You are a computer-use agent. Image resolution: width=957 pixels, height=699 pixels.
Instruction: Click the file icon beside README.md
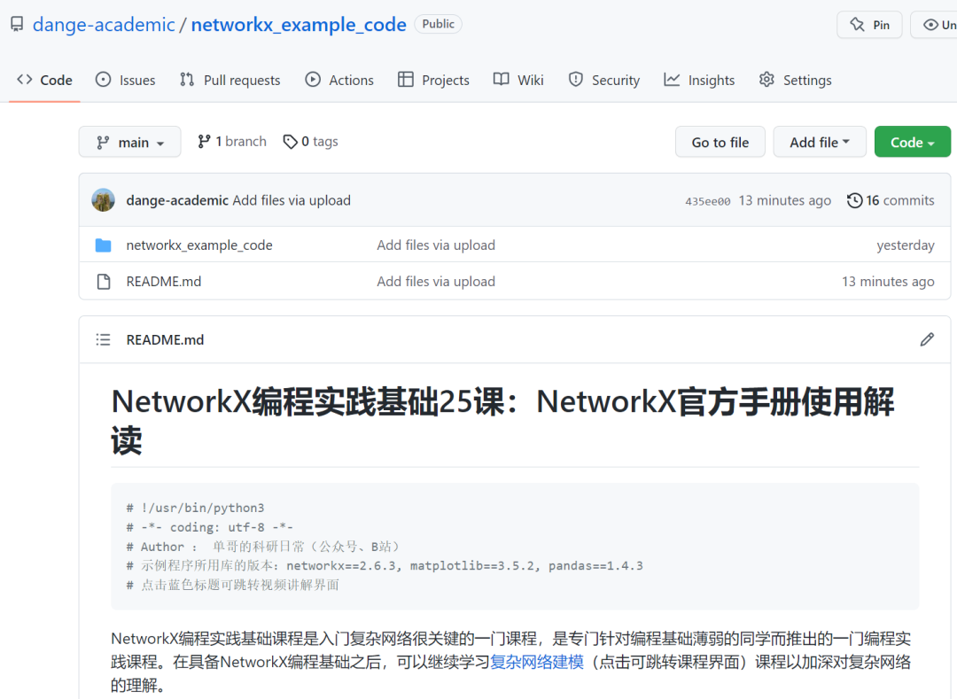tap(104, 281)
